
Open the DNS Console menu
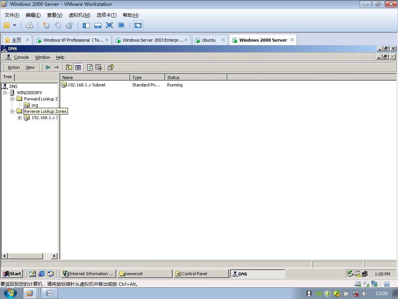coord(21,57)
